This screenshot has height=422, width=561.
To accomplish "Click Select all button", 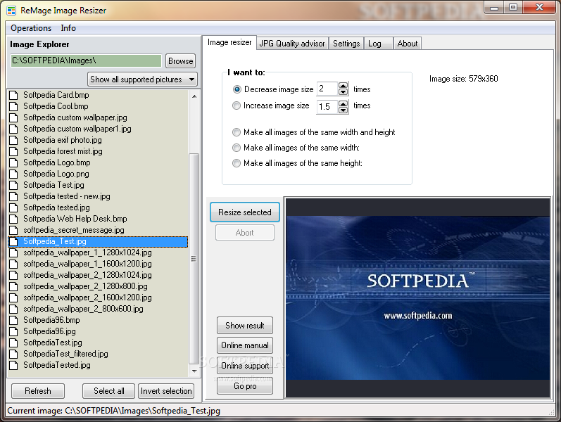I will click(x=109, y=391).
